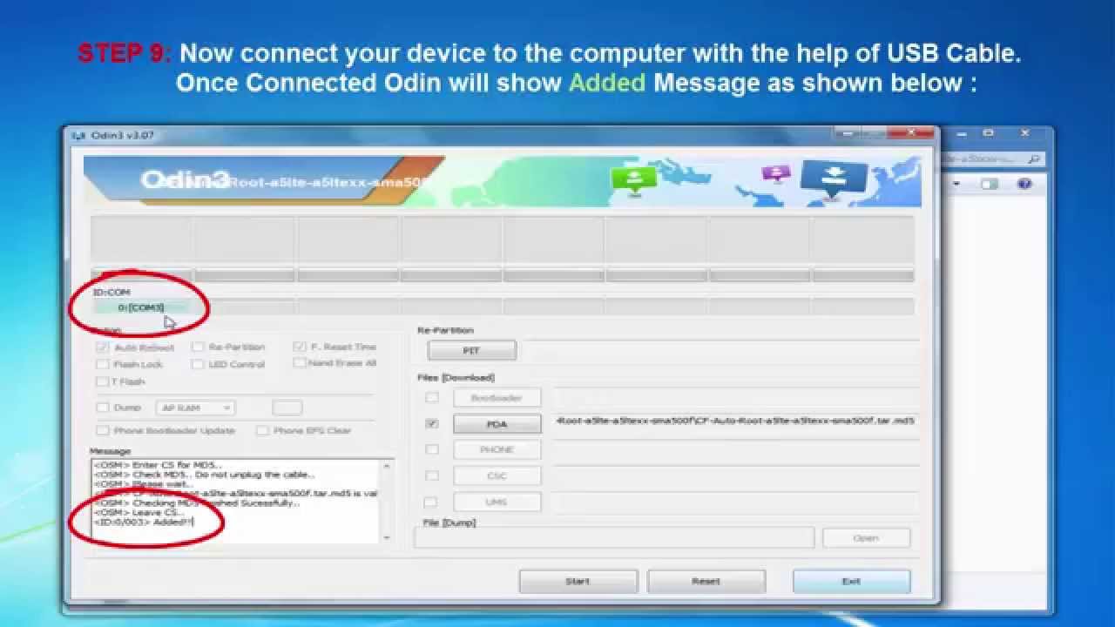The image size is (1115, 627).
Task: Close the Odin3 window
Action: [911, 134]
